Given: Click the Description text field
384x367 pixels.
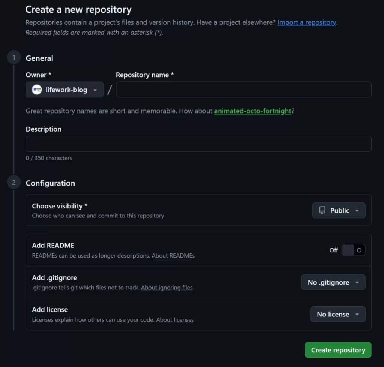Looking at the screenshot, I should pyautogui.click(x=198, y=144).
